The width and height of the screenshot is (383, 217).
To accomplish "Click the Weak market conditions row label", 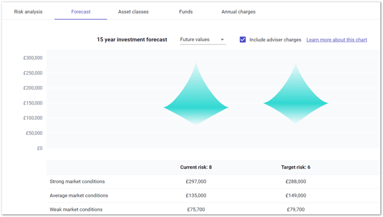I will point(76,209).
